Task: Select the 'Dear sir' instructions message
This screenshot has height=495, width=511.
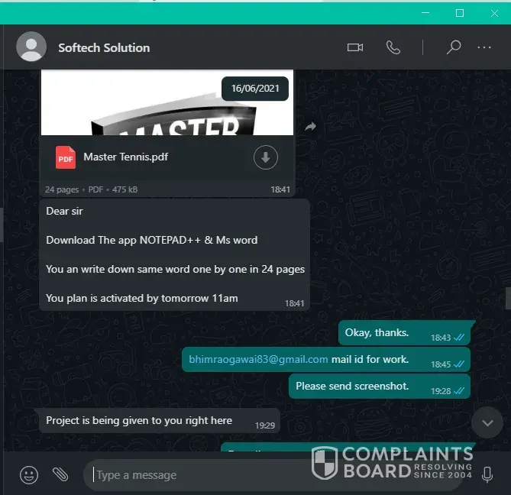Action: pos(174,255)
